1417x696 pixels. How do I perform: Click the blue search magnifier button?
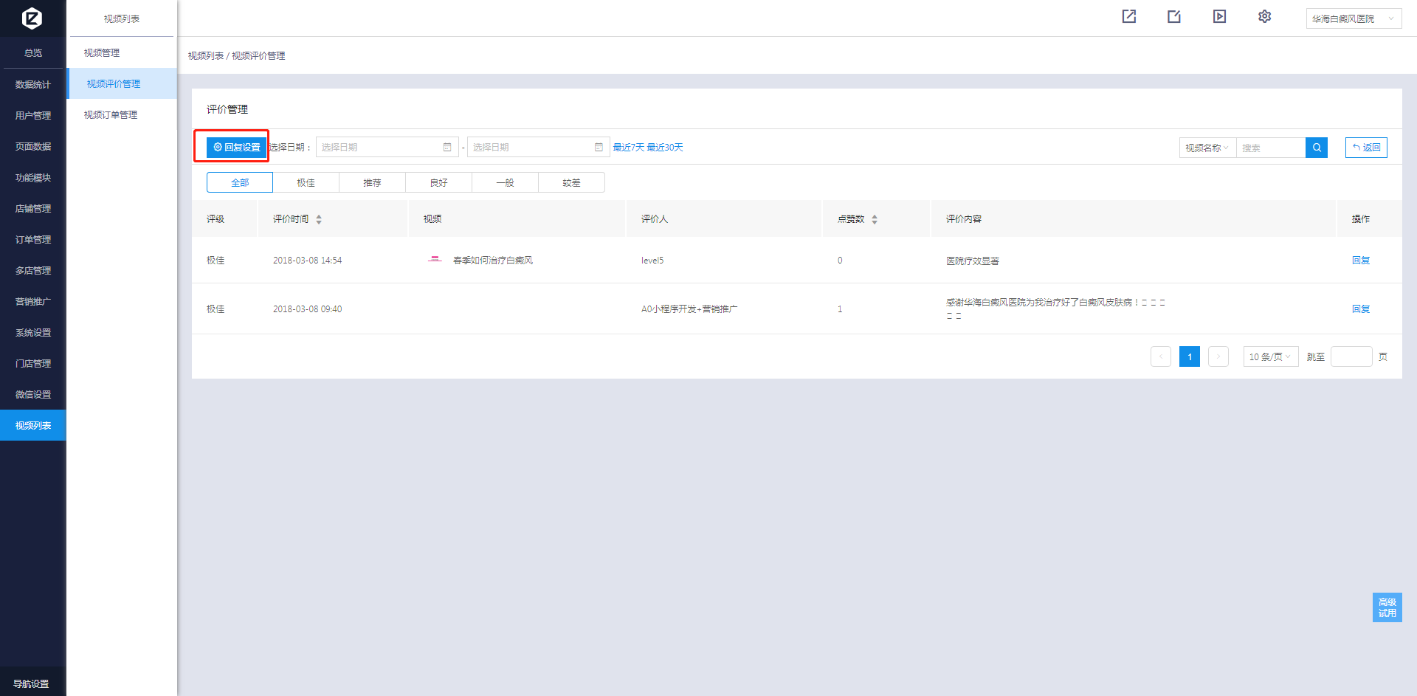[1317, 148]
